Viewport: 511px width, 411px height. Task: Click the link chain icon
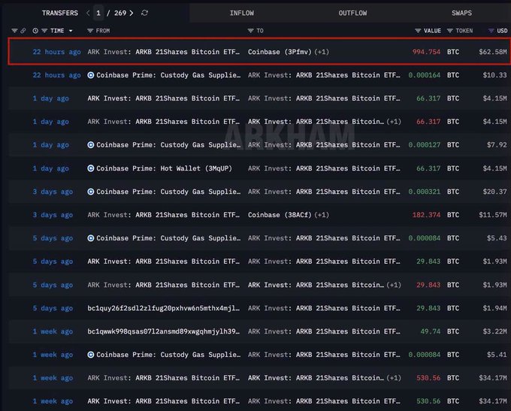pyautogui.click(x=23, y=31)
